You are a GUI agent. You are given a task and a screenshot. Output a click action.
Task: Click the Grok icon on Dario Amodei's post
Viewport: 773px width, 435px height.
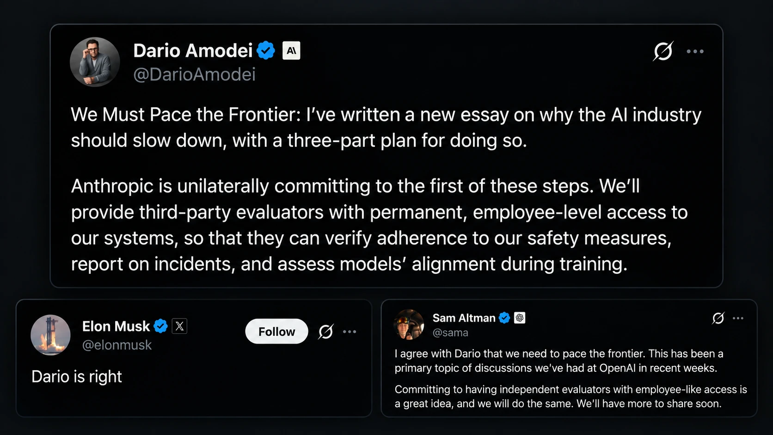(x=663, y=51)
